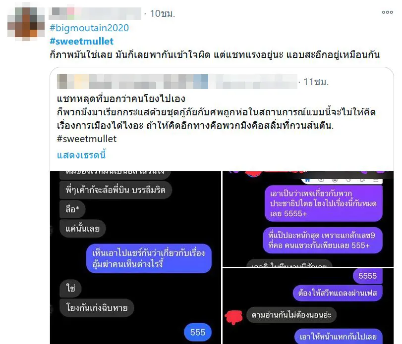Click แสดงเธรดนี้ to show the thread
Image resolution: width=402 pixels, height=344 pixels.
coord(81,155)
